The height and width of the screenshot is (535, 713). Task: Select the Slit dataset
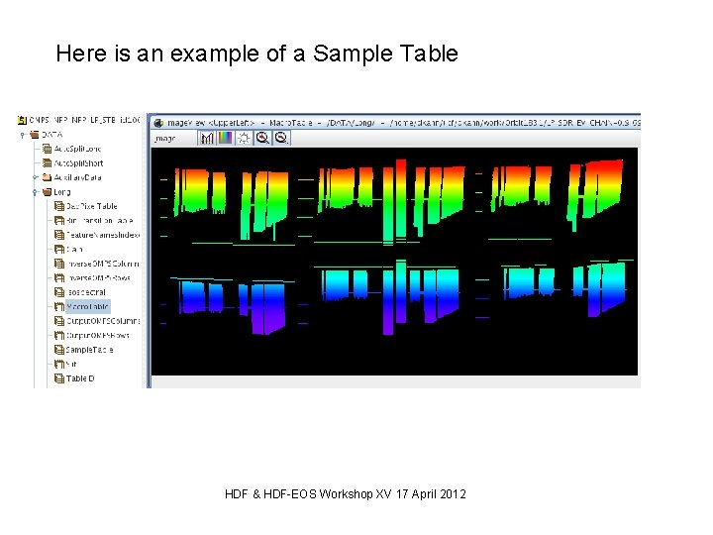coord(72,364)
